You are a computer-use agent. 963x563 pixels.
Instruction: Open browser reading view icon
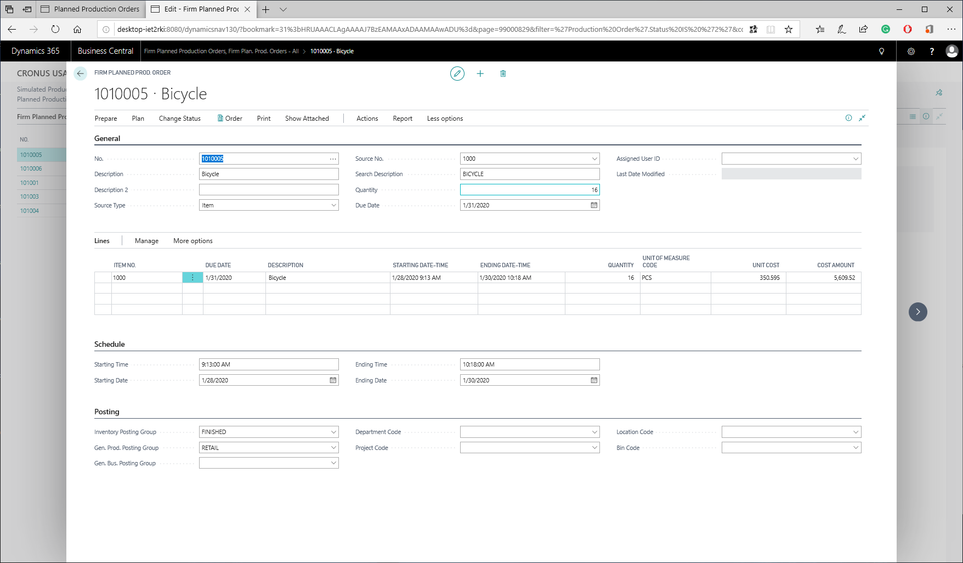(x=771, y=29)
